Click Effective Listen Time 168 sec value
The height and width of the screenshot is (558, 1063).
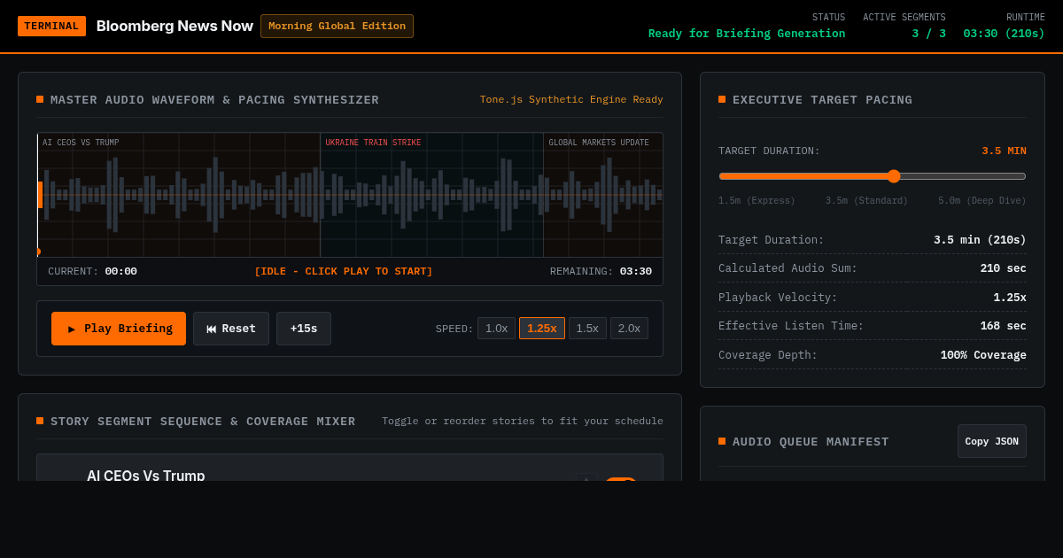(1003, 326)
